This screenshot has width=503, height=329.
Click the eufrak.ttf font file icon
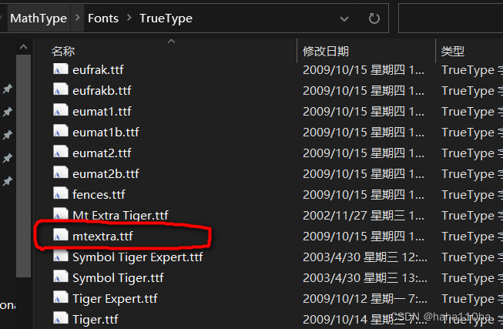[x=61, y=69]
